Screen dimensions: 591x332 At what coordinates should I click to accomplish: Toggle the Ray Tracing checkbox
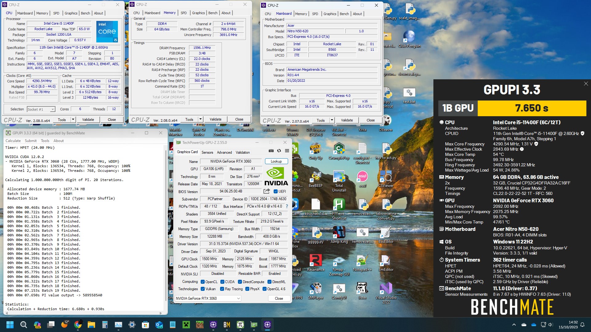[222, 289]
